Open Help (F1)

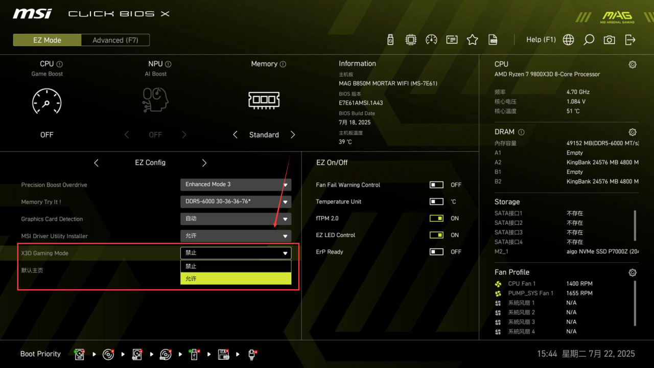pyautogui.click(x=541, y=40)
